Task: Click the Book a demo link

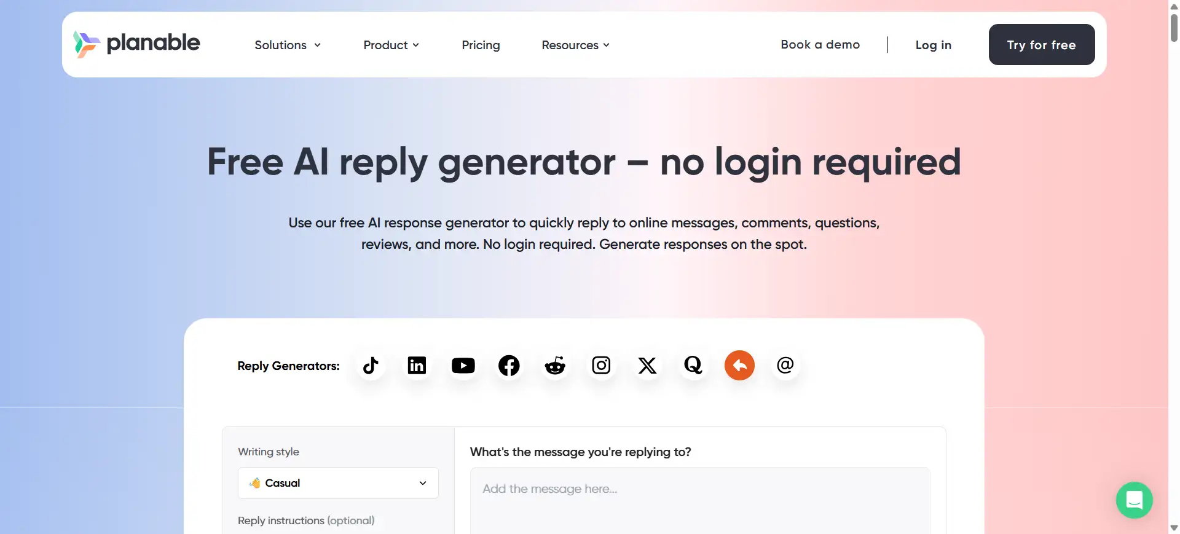Action: point(820,44)
